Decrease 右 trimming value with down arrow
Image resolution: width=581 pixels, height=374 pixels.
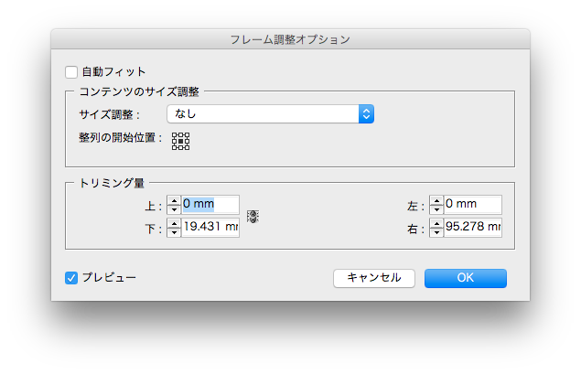(436, 231)
